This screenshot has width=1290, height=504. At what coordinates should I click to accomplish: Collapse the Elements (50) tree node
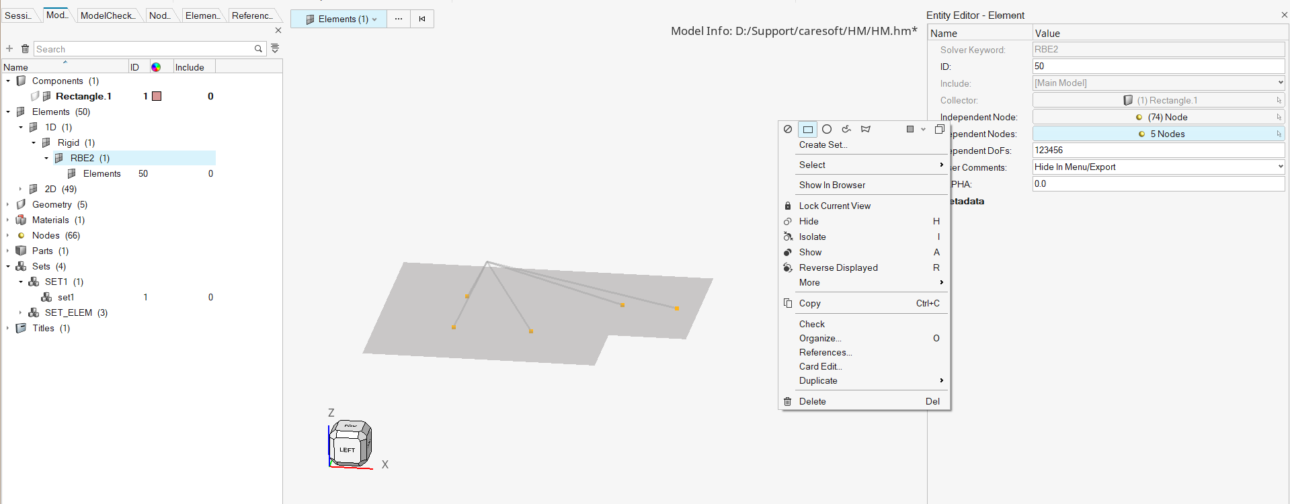(8, 112)
